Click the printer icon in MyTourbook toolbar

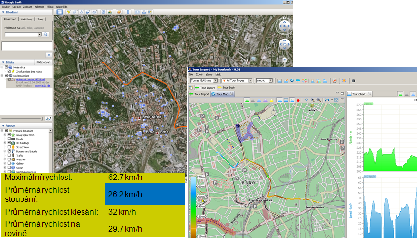coord(354,81)
